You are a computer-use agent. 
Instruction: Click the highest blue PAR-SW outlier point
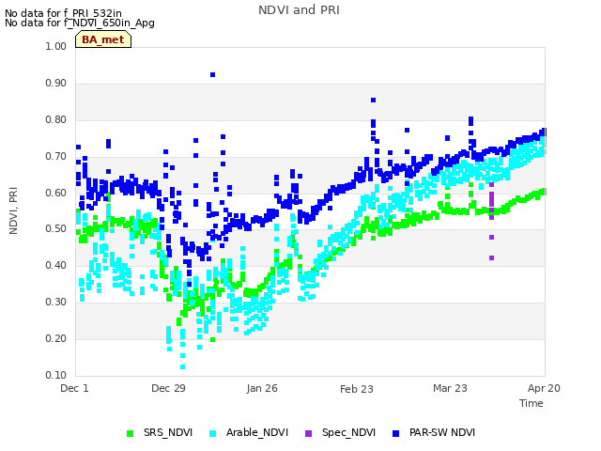coord(213,75)
